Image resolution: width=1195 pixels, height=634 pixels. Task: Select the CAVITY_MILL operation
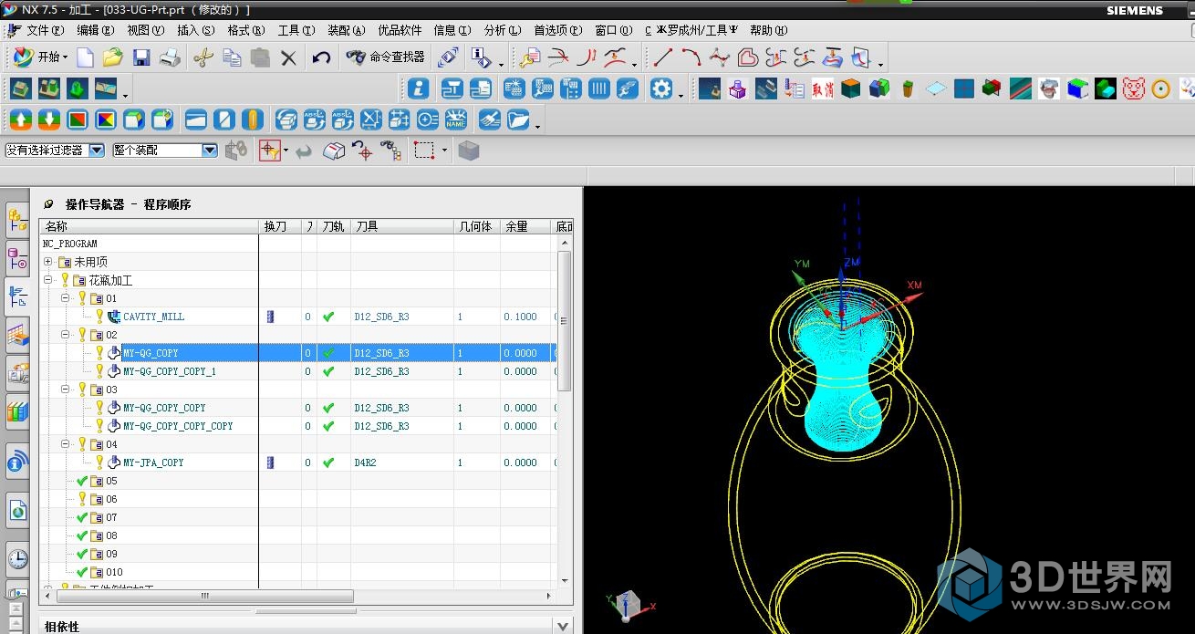pyautogui.click(x=153, y=317)
